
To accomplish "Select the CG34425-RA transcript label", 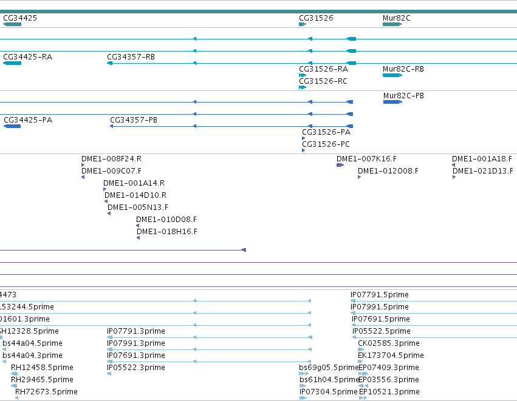I will click(x=28, y=57).
